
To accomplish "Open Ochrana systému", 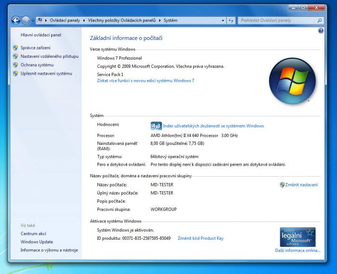I will (37, 65).
